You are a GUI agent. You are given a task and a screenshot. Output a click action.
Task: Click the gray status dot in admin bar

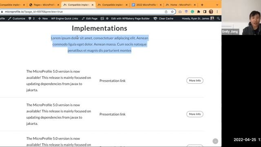[x=107, y=18]
